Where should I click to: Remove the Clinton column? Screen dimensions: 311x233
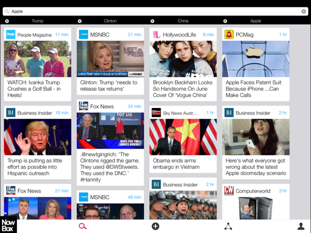click(x=80, y=21)
